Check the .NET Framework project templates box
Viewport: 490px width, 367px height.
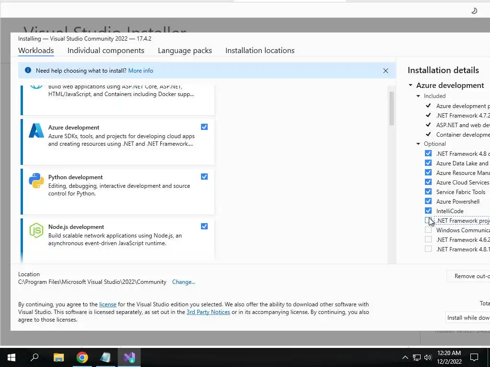[428, 220]
